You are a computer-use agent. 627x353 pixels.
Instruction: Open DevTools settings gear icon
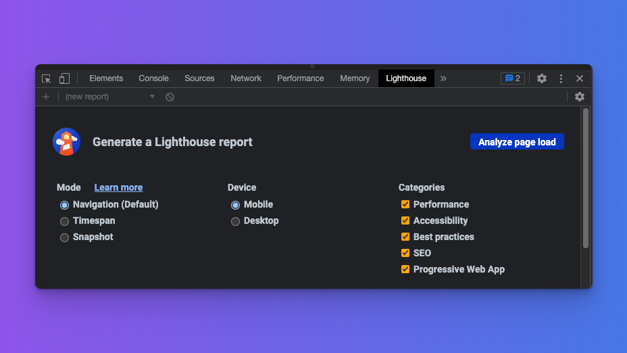542,78
